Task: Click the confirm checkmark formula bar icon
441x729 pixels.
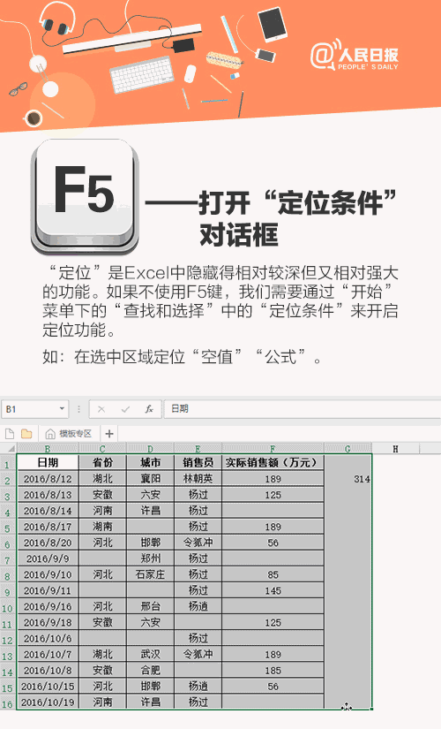Action: [x=125, y=409]
